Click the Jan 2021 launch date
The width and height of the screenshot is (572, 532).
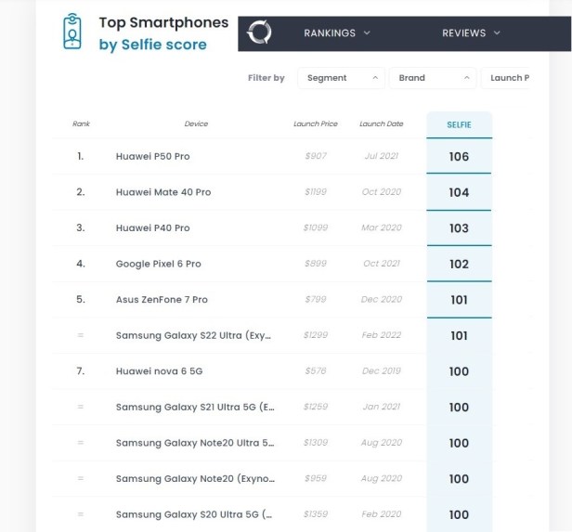382,407
